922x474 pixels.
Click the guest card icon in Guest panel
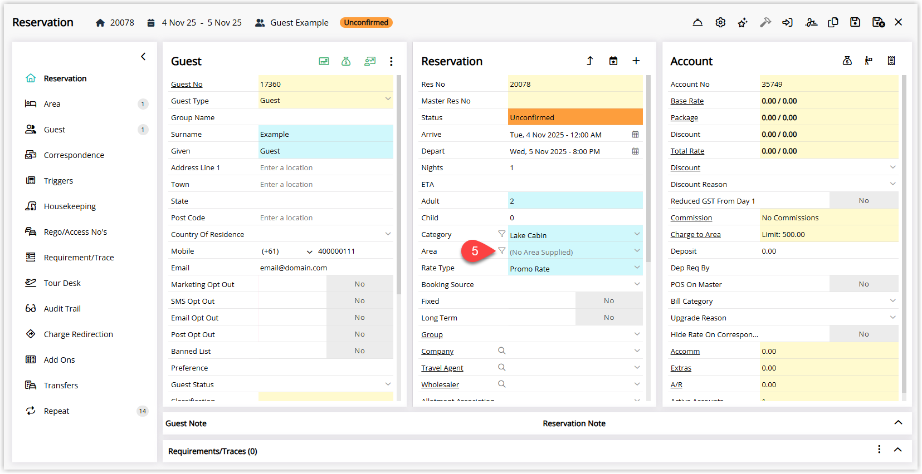(x=324, y=61)
